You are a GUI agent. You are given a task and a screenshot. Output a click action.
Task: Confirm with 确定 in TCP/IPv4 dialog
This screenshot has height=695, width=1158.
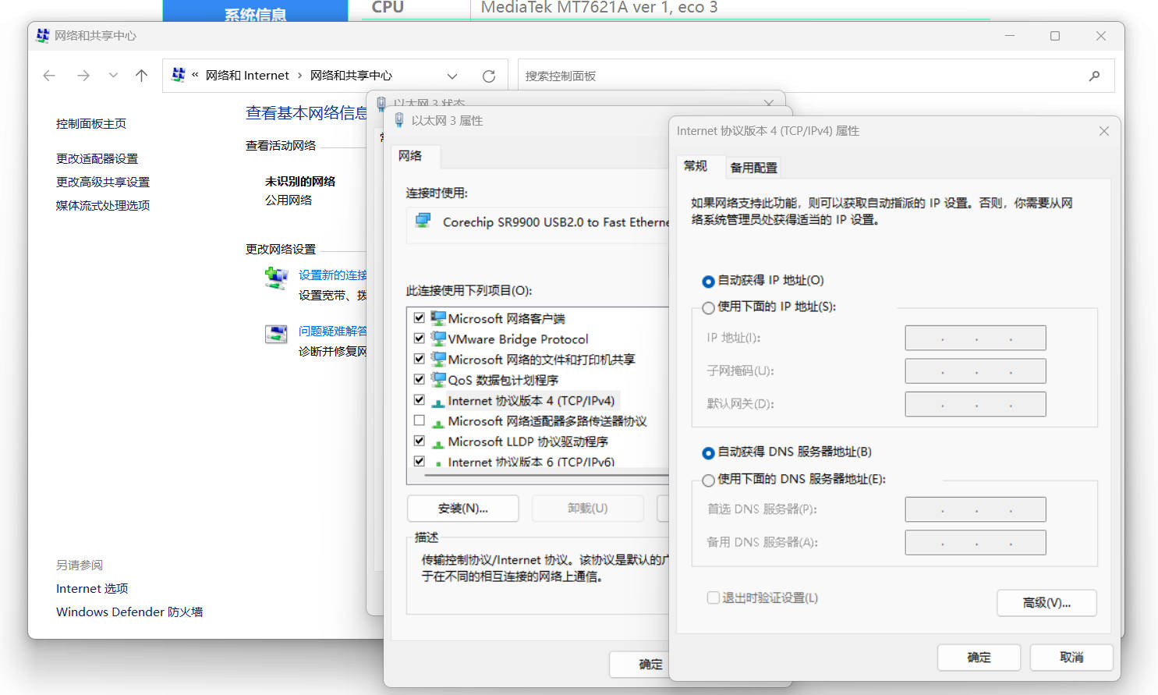tap(979, 658)
